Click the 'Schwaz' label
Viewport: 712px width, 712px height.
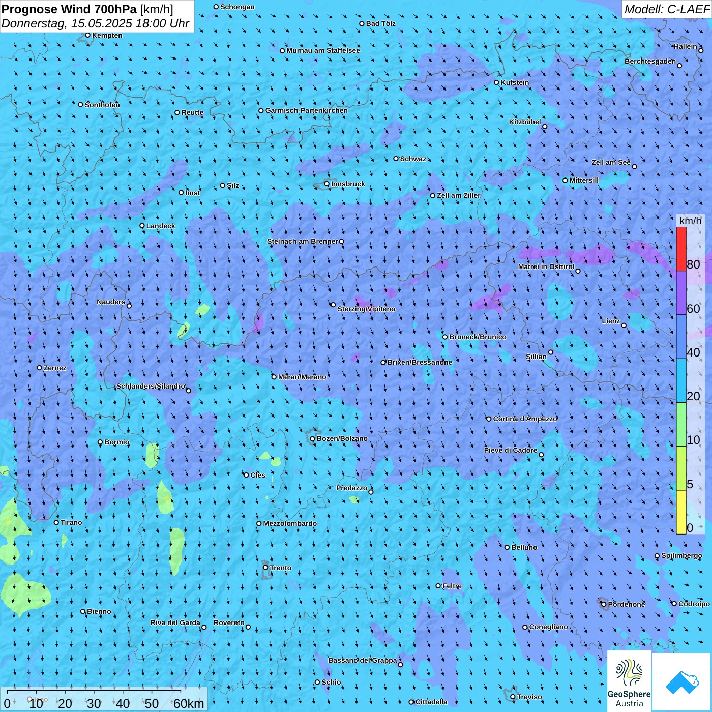(413, 159)
